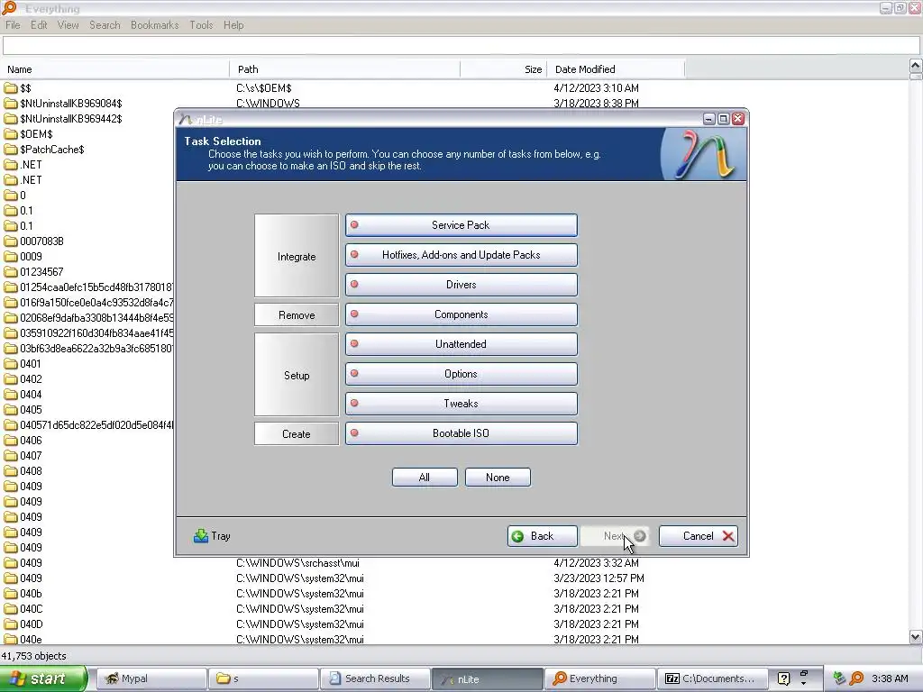Toggle the Bootable ISO task
Viewport: 923px width, 692px height.
pos(461,433)
